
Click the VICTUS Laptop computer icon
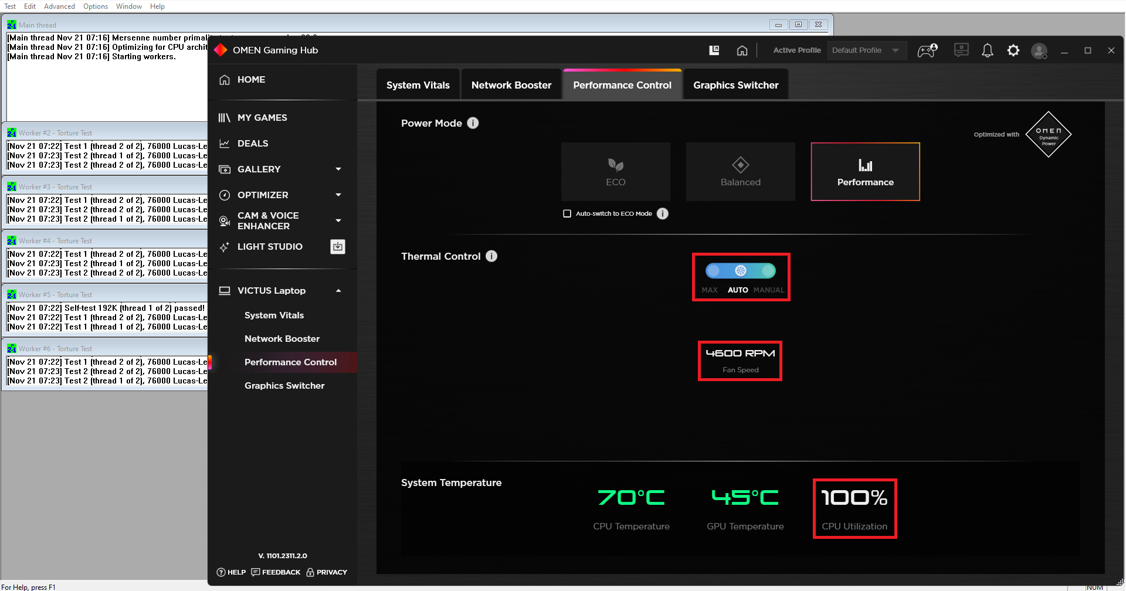coord(224,291)
